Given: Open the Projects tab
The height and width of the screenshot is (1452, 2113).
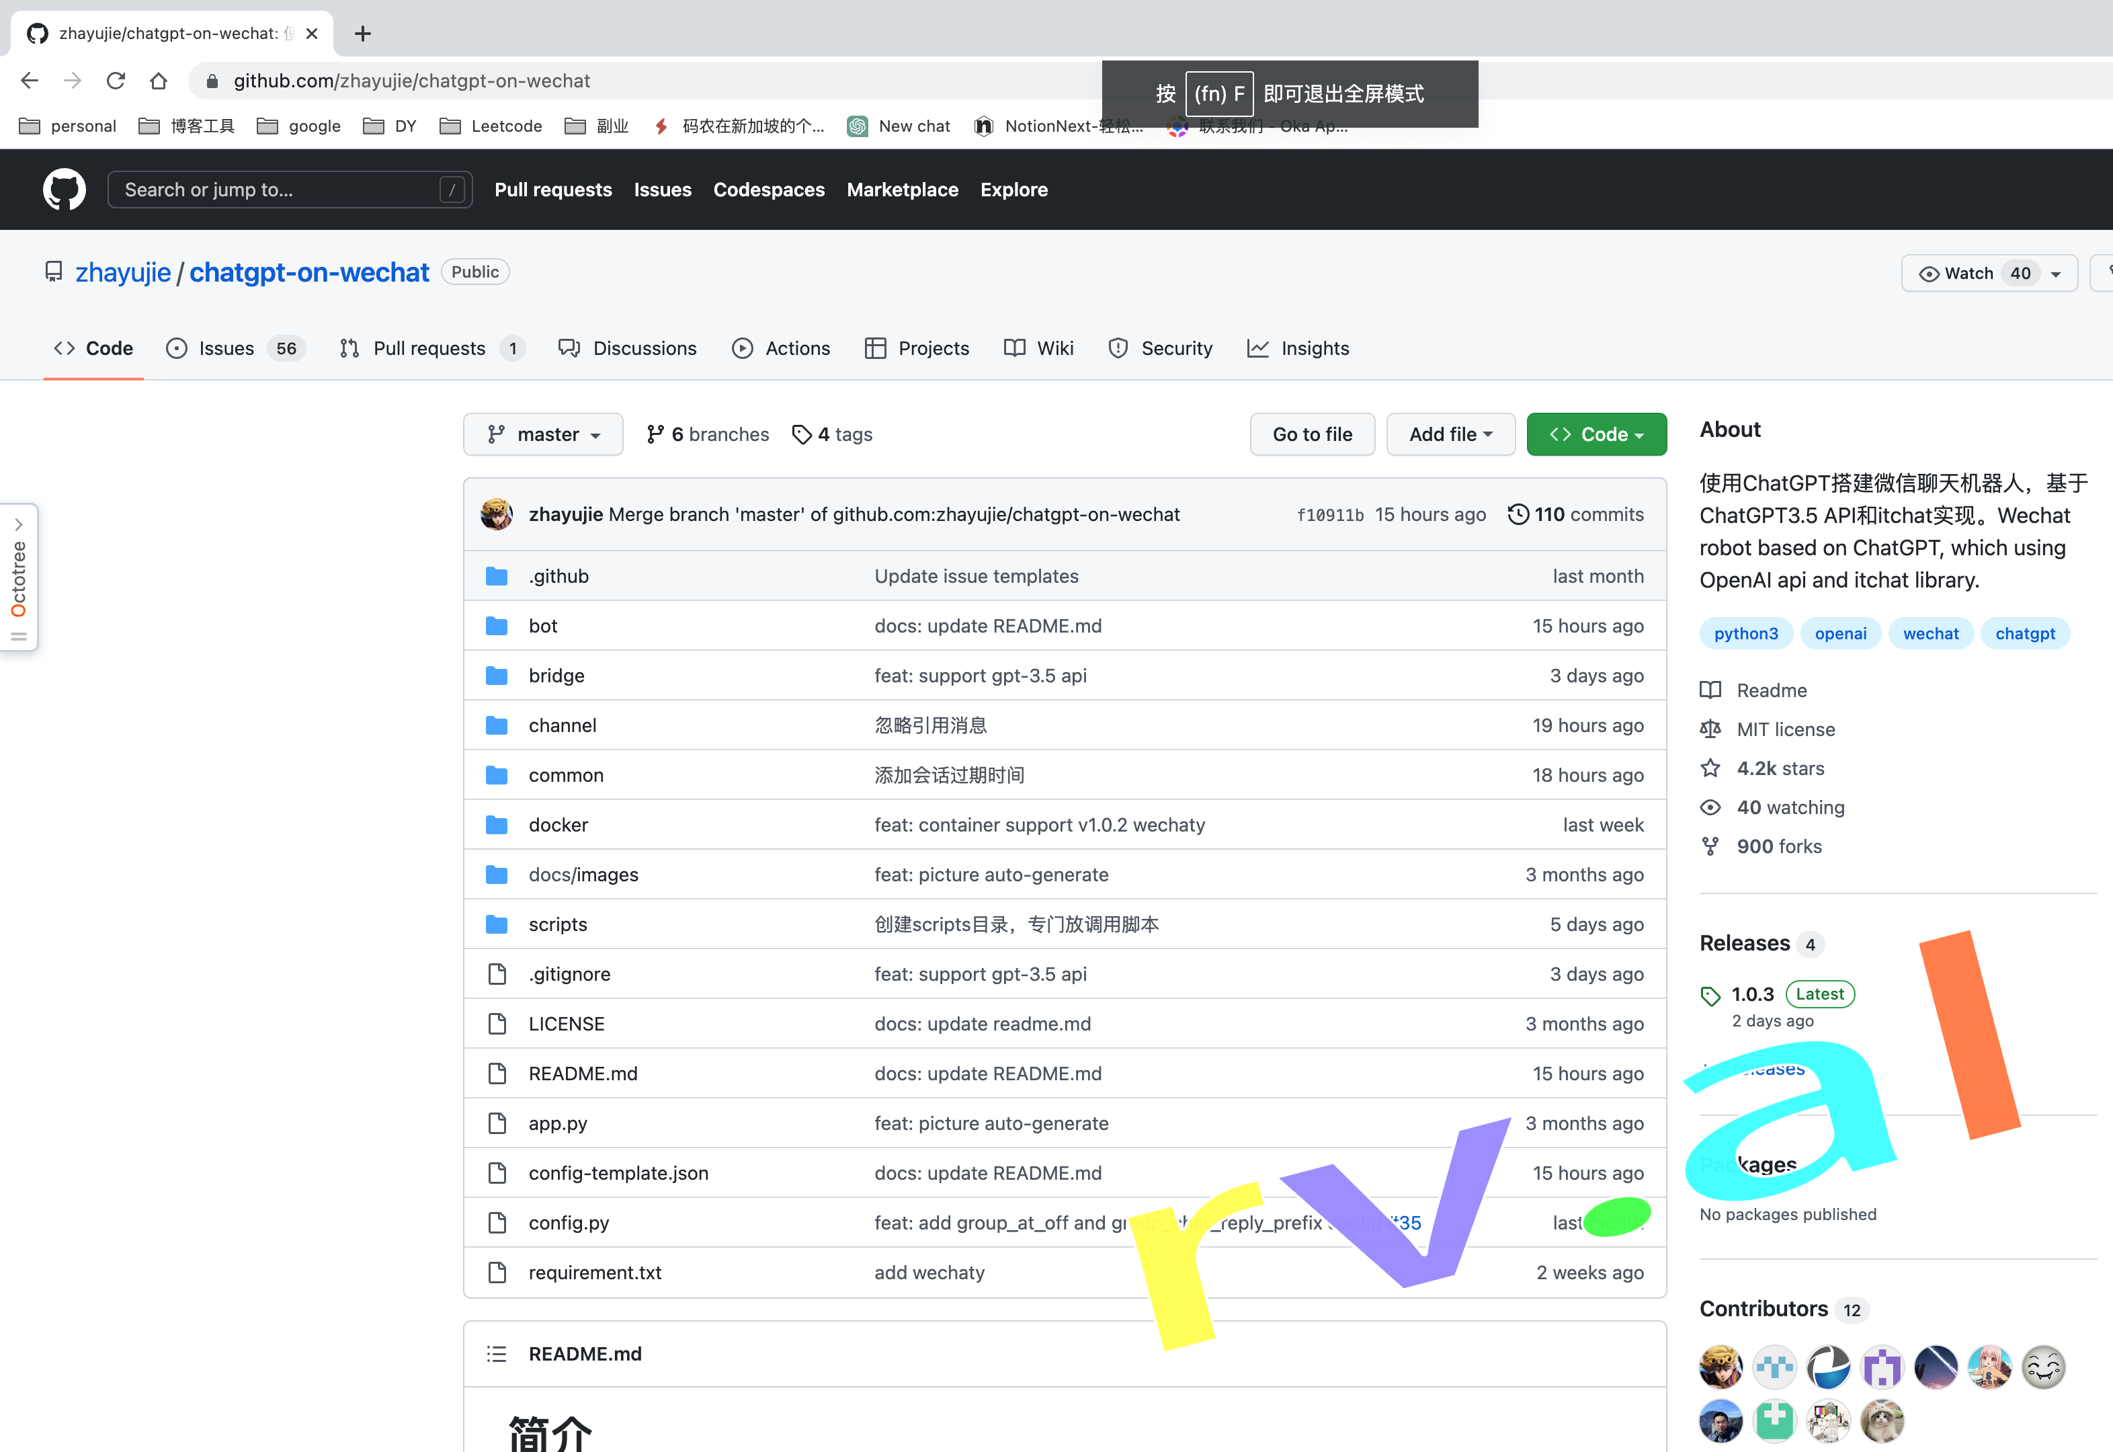Looking at the screenshot, I should point(917,348).
